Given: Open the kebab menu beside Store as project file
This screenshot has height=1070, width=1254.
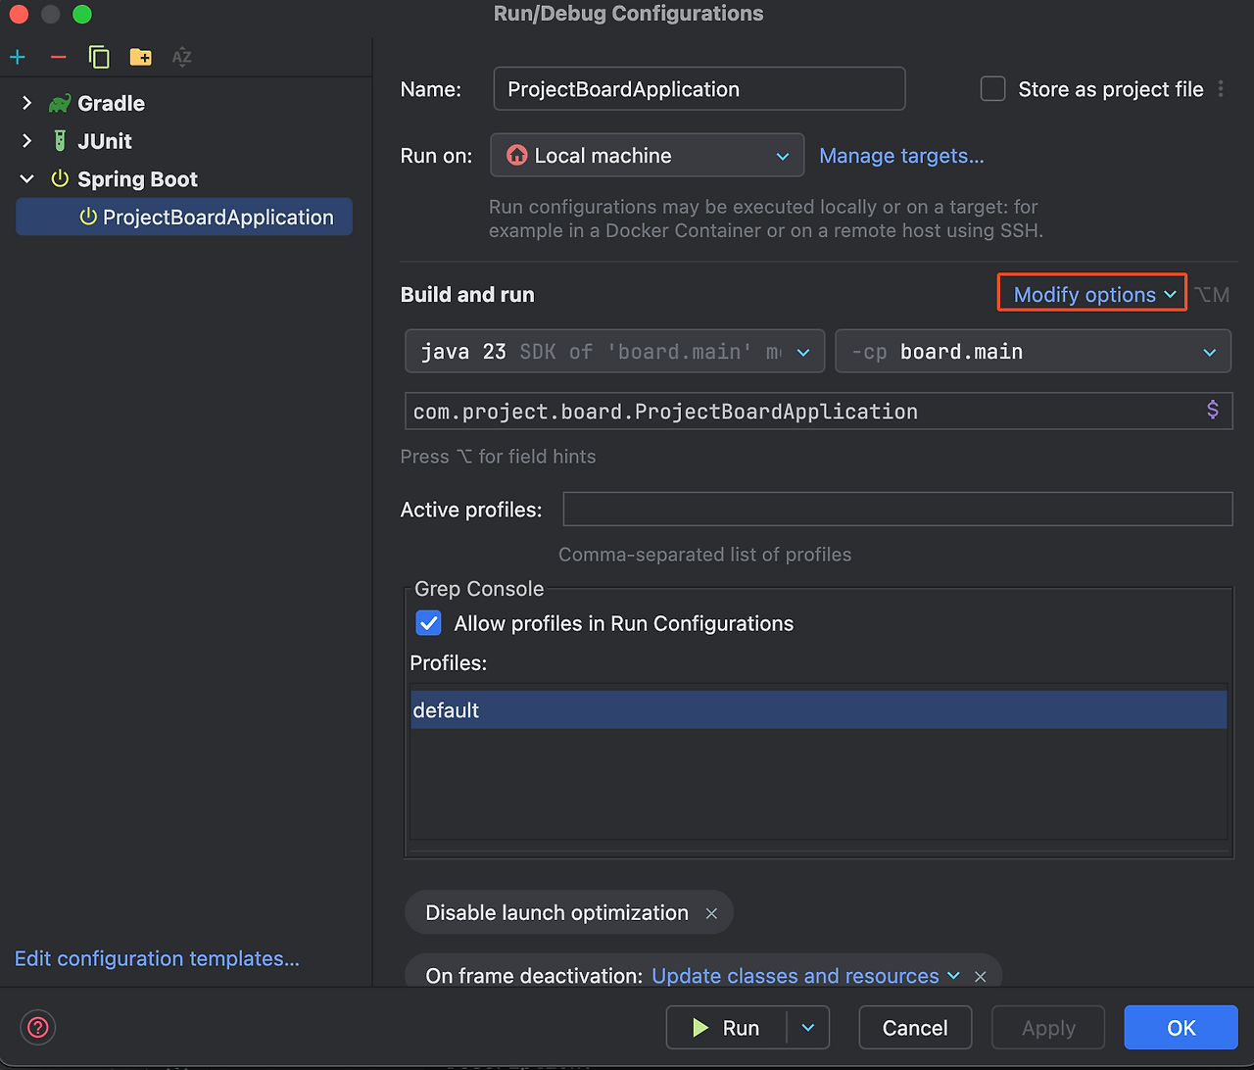Looking at the screenshot, I should coord(1222,88).
